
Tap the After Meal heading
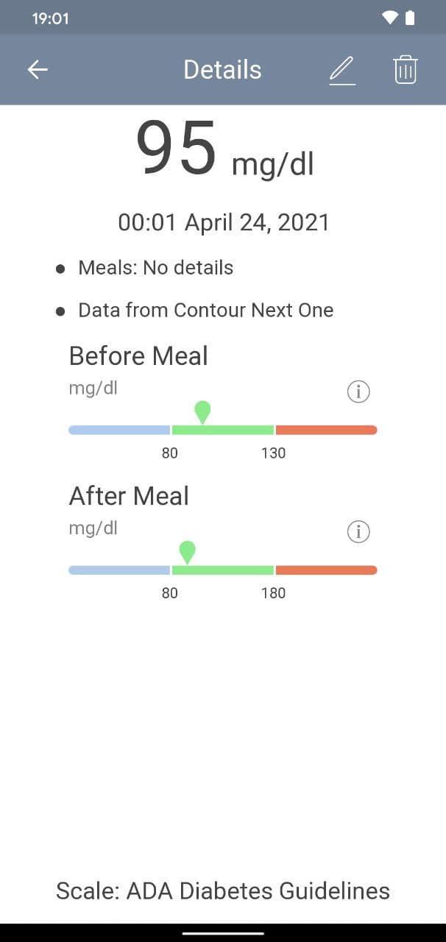tap(129, 496)
